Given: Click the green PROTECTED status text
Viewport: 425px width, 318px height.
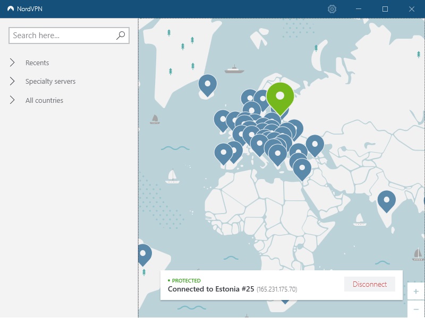Looking at the screenshot, I should click(x=186, y=281).
